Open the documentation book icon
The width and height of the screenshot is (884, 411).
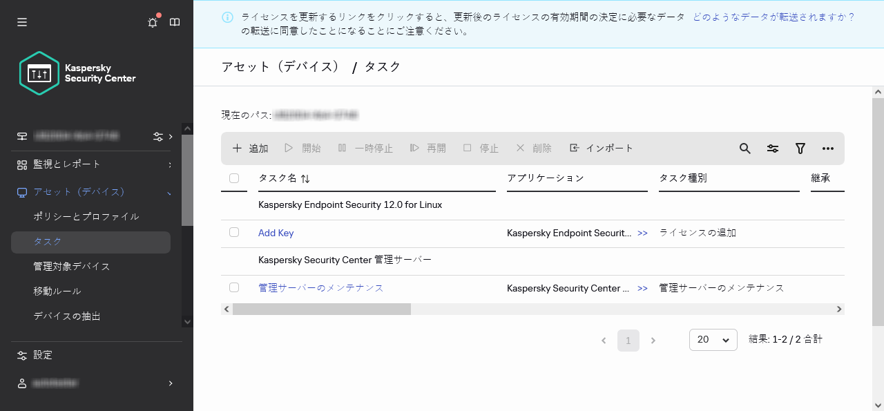[x=175, y=22]
